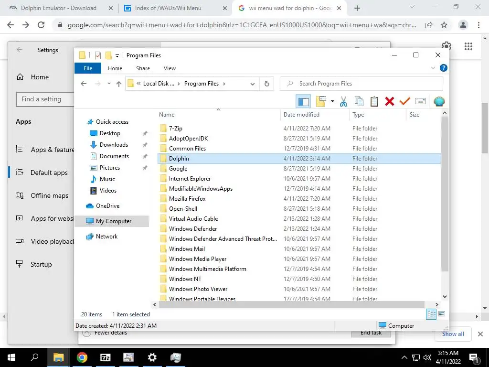Click the 7-Zip taskbar icon
The image size is (489, 367).
coord(105,357)
